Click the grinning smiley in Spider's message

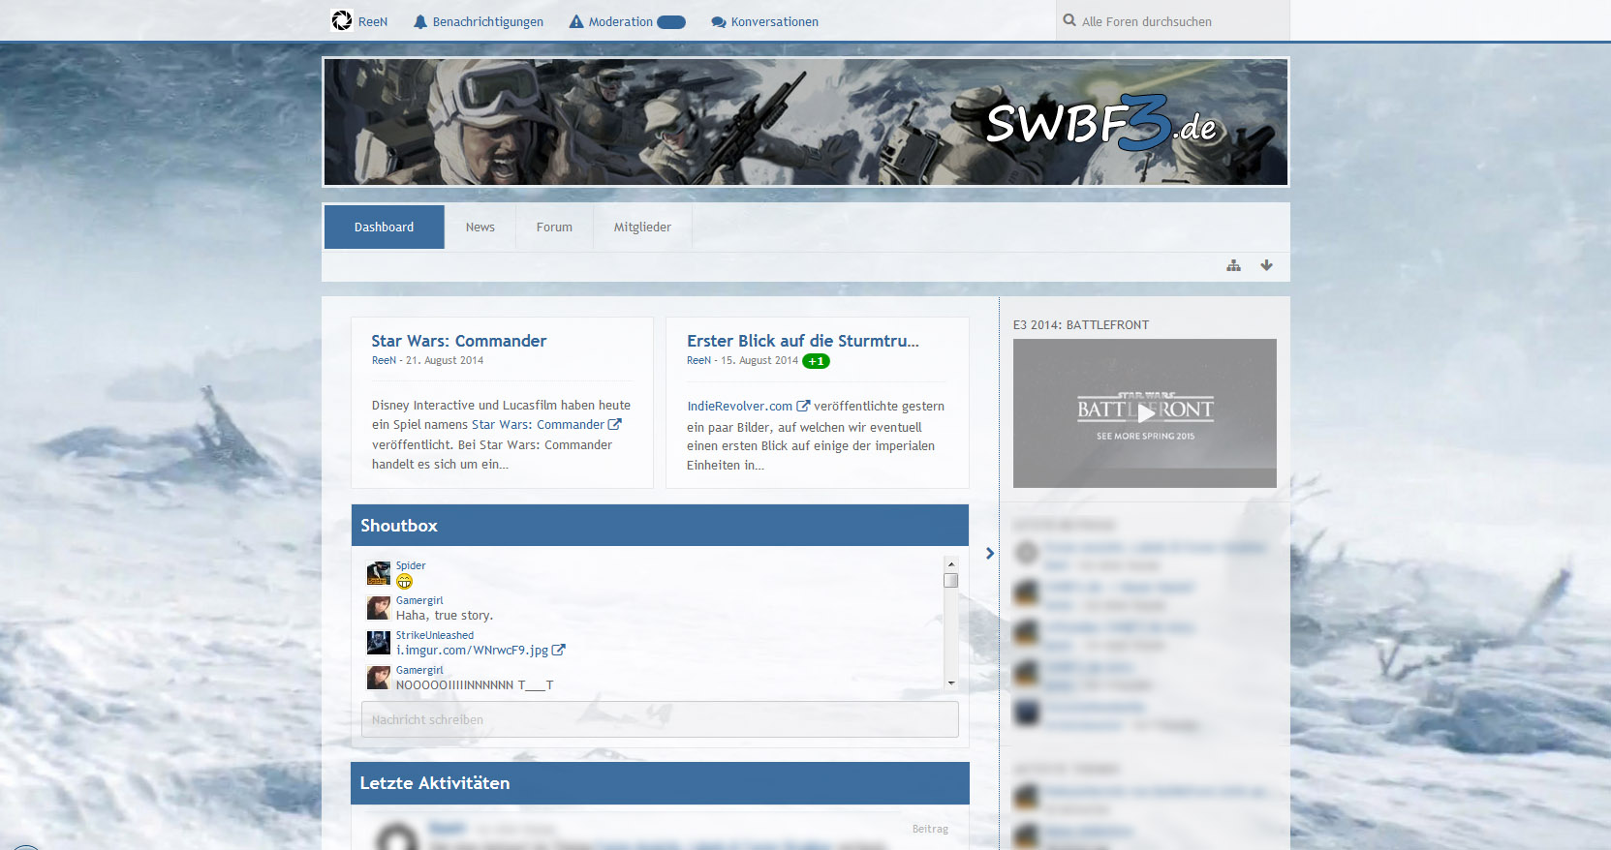[x=404, y=581]
